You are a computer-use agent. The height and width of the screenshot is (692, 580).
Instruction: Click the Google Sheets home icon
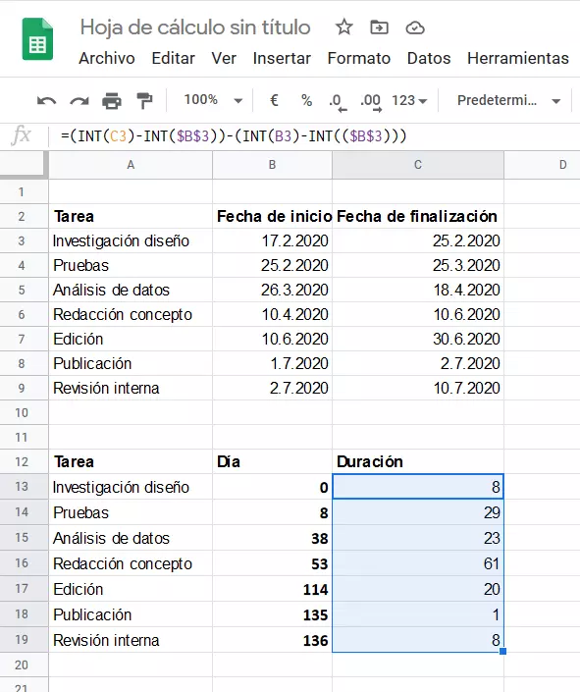click(37, 39)
